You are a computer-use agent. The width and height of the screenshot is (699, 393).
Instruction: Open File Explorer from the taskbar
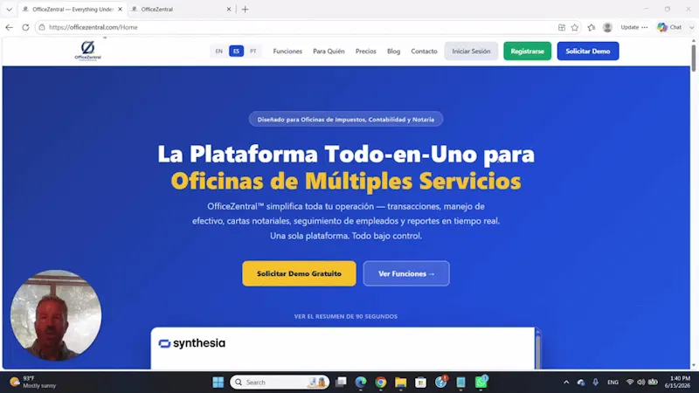point(401,382)
